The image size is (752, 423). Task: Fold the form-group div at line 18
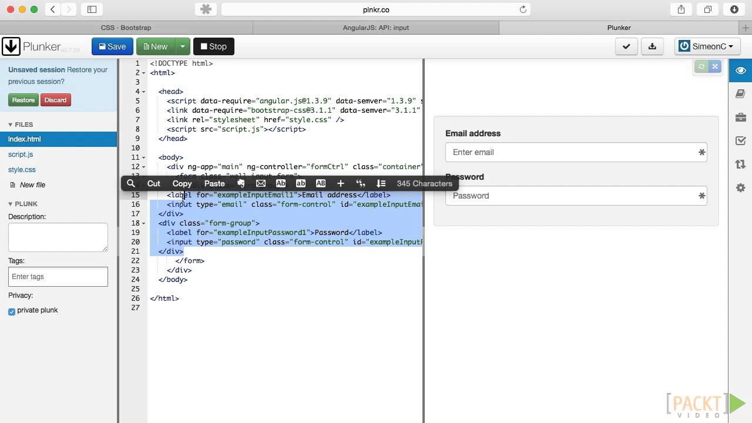143,223
